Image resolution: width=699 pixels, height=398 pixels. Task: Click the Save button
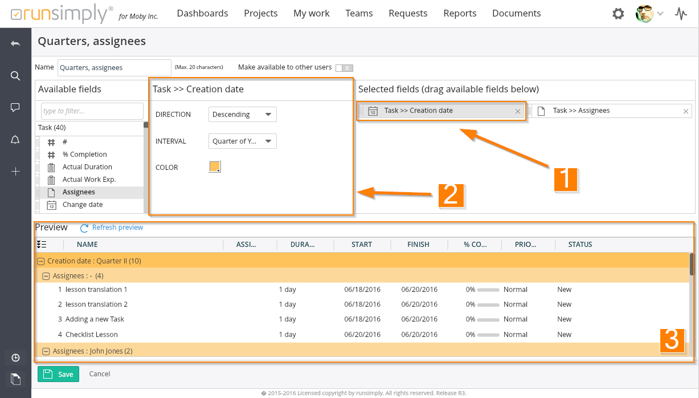[x=58, y=374]
